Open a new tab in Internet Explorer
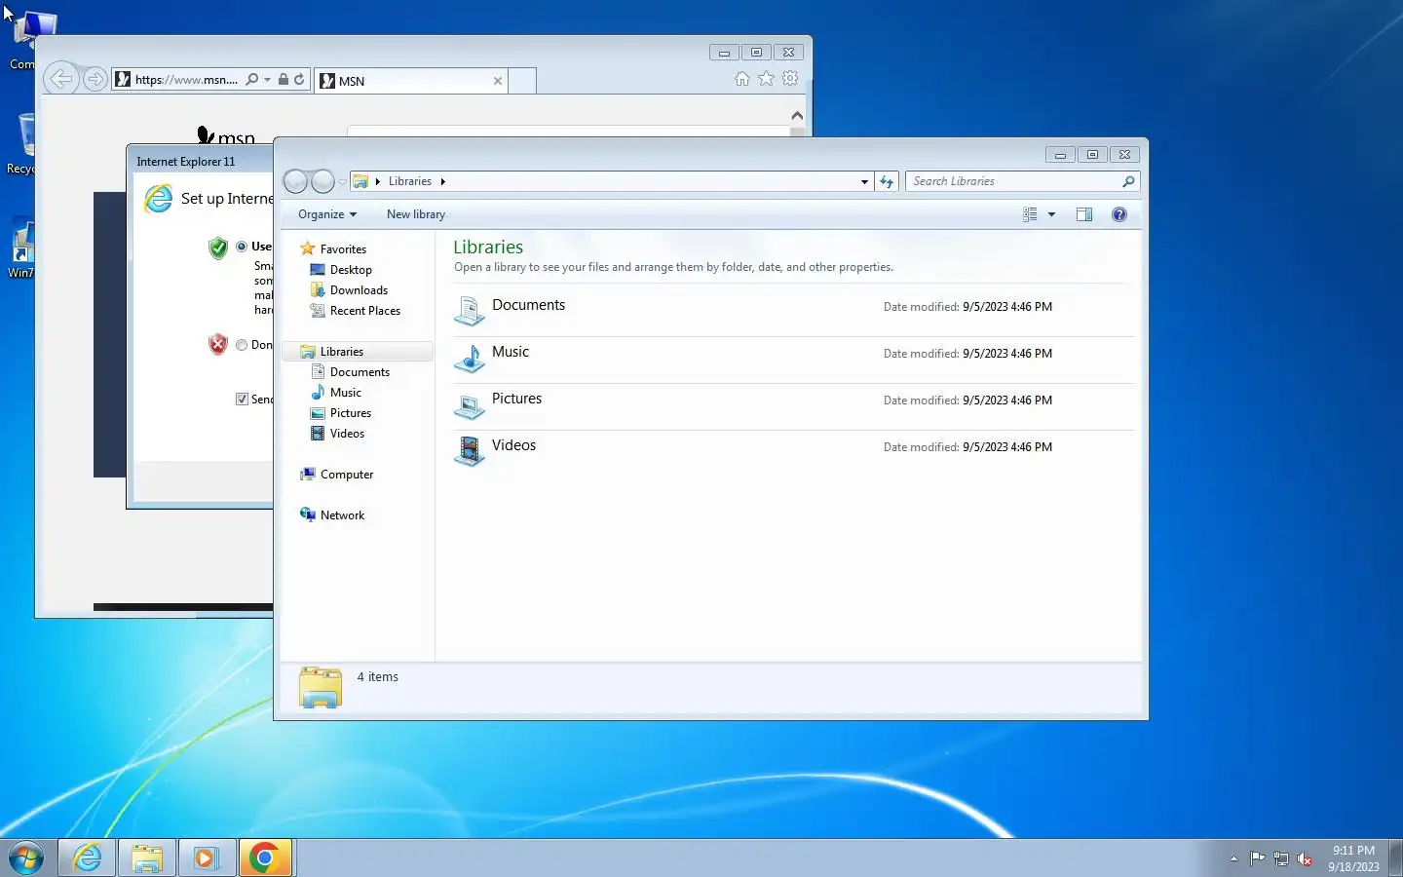The height and width of the screenshot is (877, 1403). coord(522,81)
